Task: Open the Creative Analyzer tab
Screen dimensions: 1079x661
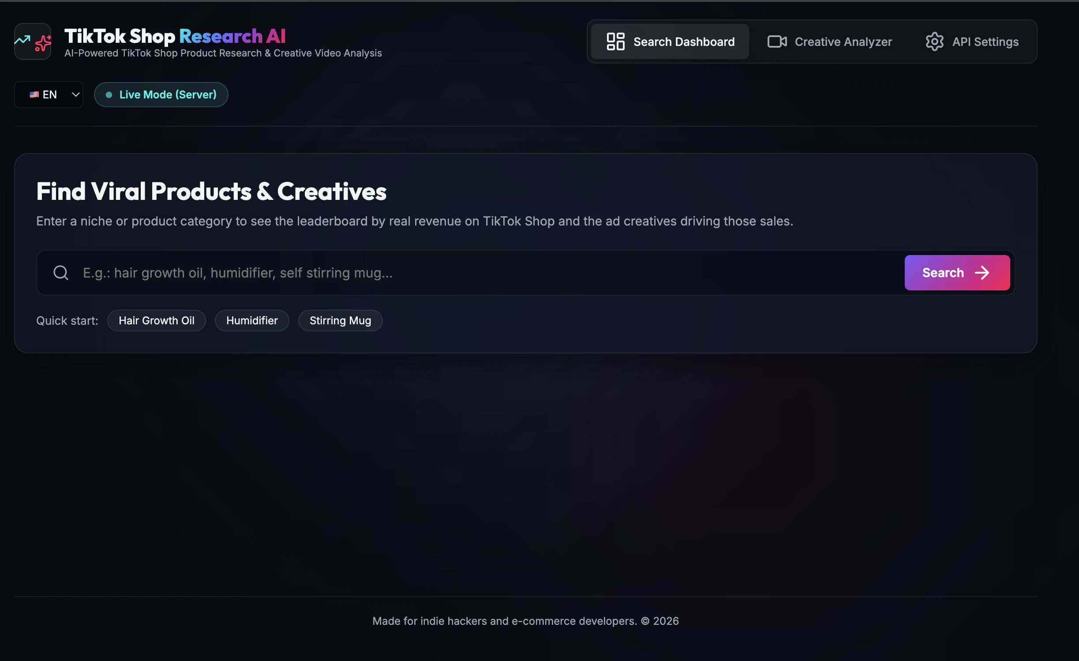Action: click(829, 41)
